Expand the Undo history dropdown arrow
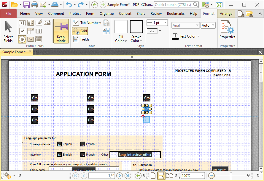 tap(75, 5)
